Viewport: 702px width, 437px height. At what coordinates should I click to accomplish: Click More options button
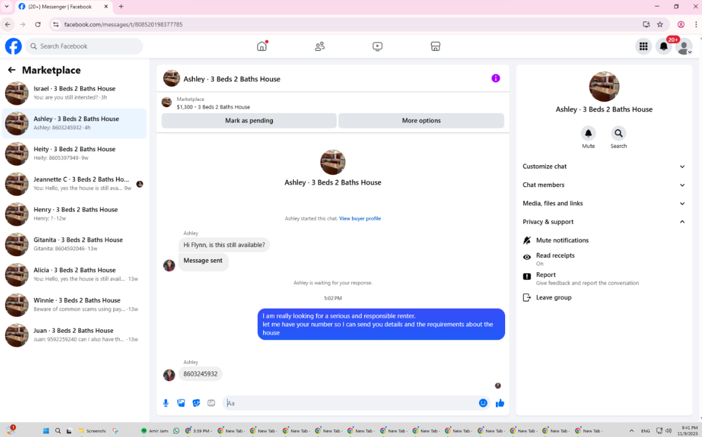point(421,121)
